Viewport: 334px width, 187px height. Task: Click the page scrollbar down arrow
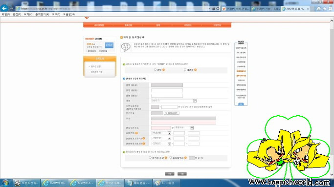[x=332, y=175]
